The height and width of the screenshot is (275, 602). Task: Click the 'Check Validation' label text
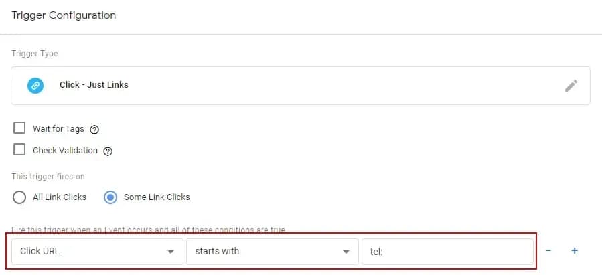(x=65, y=151)
